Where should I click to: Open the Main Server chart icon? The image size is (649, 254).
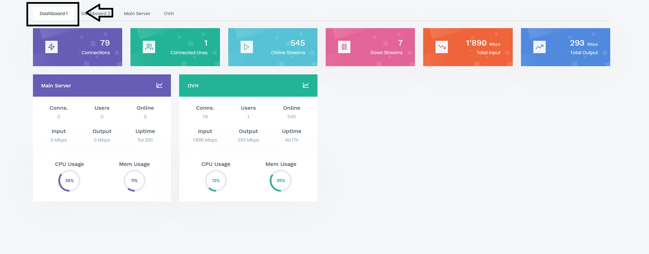(x=160, y=85)
